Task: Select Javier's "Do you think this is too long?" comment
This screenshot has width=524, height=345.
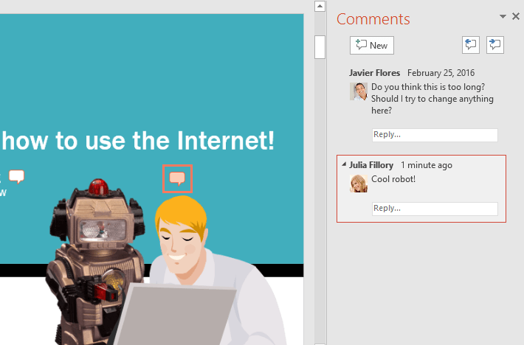Action: [432, 99]
